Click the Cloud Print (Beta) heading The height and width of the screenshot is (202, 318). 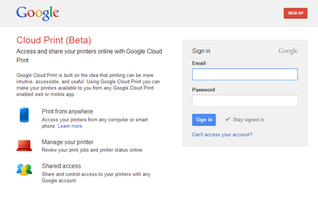pyautogui.click(x=54, y=40)
